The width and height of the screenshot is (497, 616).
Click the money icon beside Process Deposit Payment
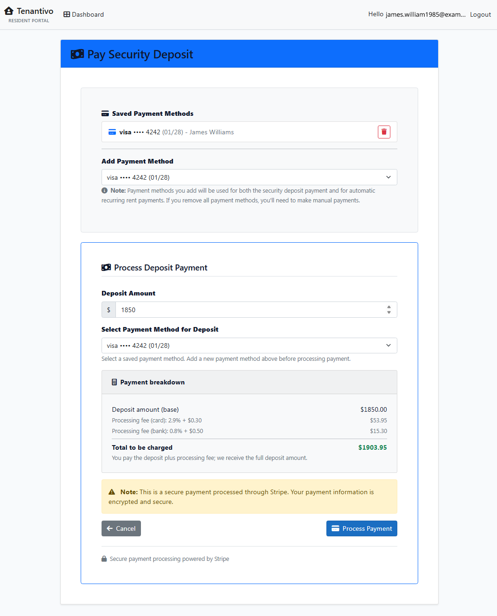106,268
